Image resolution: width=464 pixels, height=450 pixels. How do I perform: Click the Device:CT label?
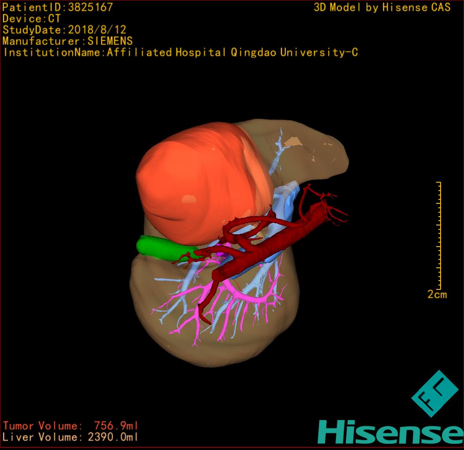point(31,19)
